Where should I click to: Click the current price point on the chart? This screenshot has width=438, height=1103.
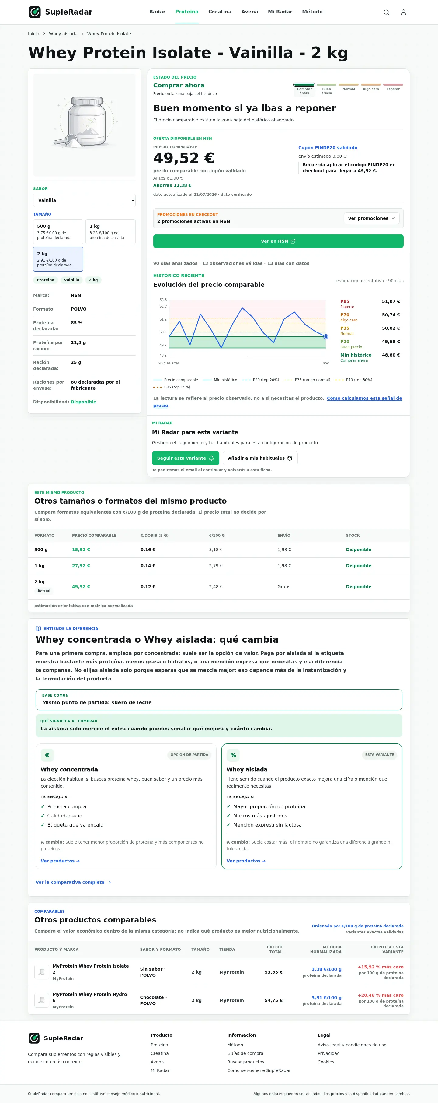[x=325, y=337]
